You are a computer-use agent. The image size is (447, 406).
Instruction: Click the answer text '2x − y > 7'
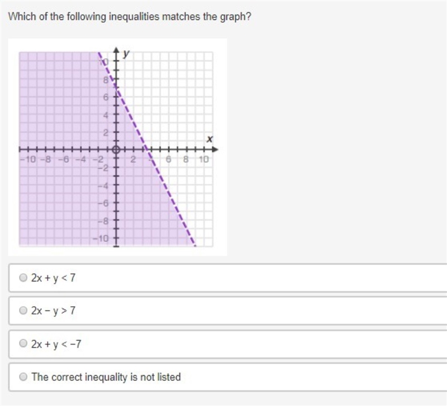[x=53, y=311]
